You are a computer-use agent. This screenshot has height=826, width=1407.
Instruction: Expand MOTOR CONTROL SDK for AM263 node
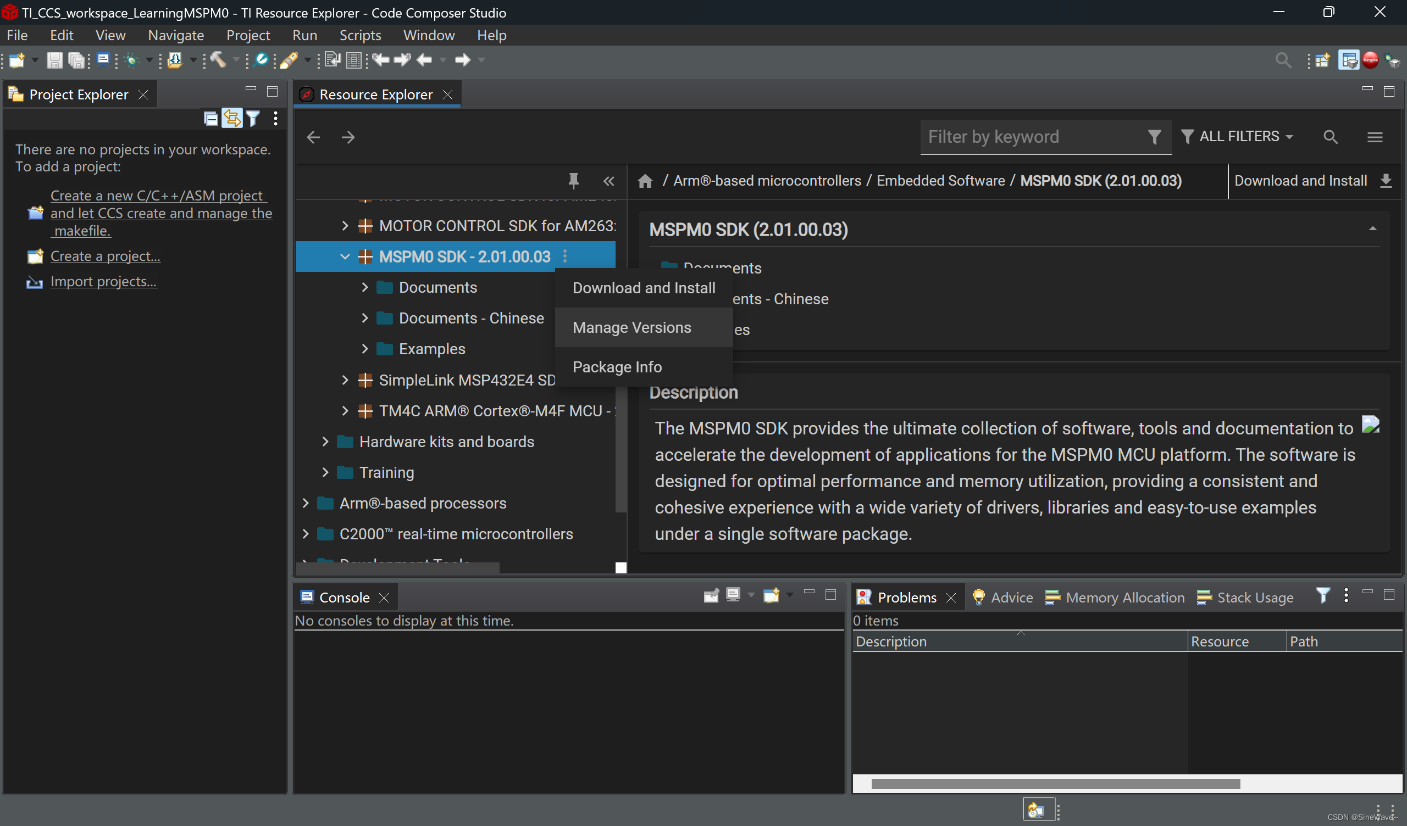click(x=345, y=226)
